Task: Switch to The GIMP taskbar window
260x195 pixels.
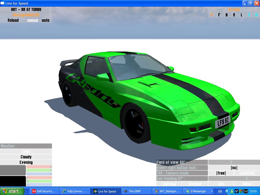Action: click(x=136, y=191)
